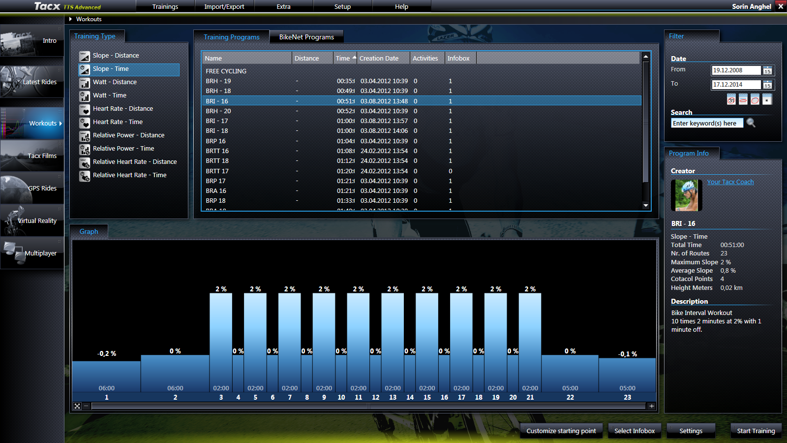Viewport: 787px width, 443px height.
Task: Sort programs by the Creation Date column
Action: tap(384, 58)
